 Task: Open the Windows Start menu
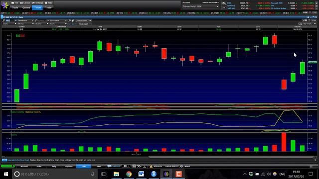pyautogui.click(x=5, y=174)
